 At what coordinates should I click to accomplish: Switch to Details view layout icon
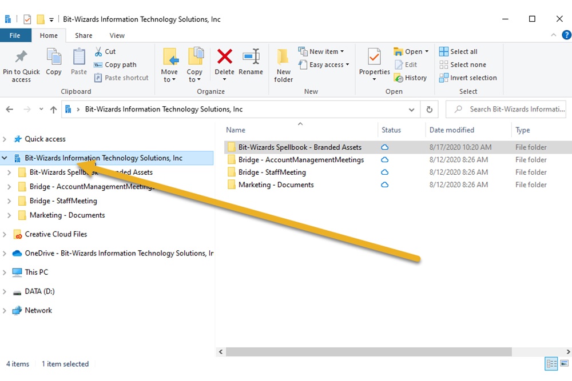click(x=551, y=363)
